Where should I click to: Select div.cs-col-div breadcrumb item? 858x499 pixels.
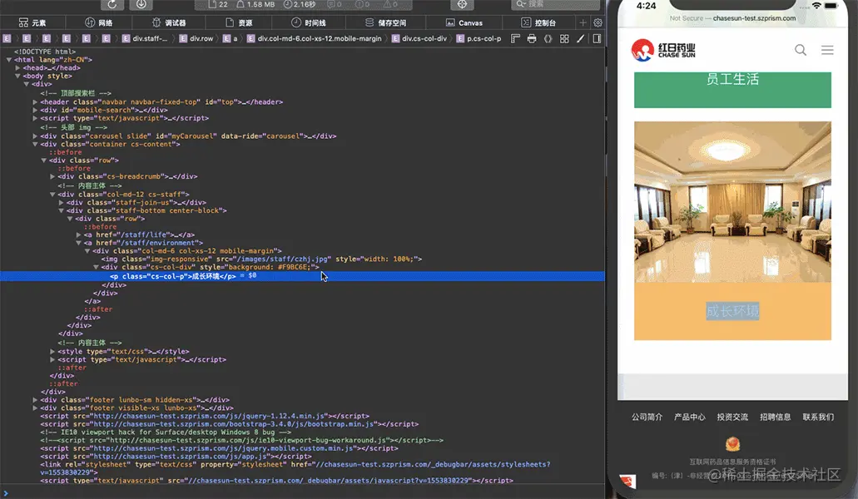click(419, 39)
